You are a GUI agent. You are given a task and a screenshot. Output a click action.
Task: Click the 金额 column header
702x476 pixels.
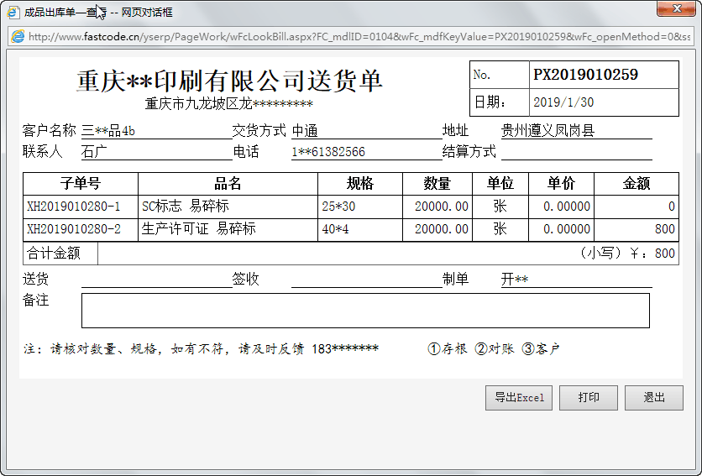(637, 184)
